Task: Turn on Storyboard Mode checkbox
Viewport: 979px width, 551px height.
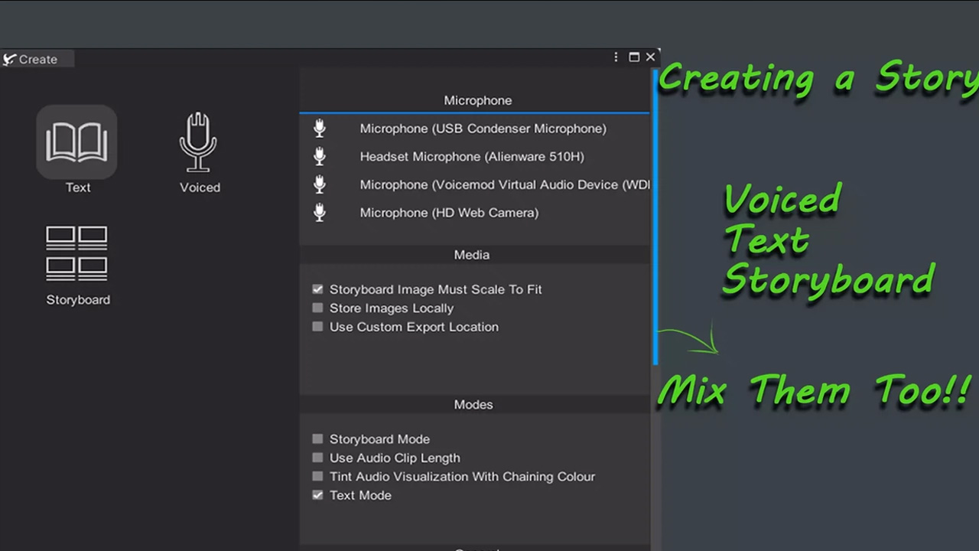Action: tap(317, 439)
